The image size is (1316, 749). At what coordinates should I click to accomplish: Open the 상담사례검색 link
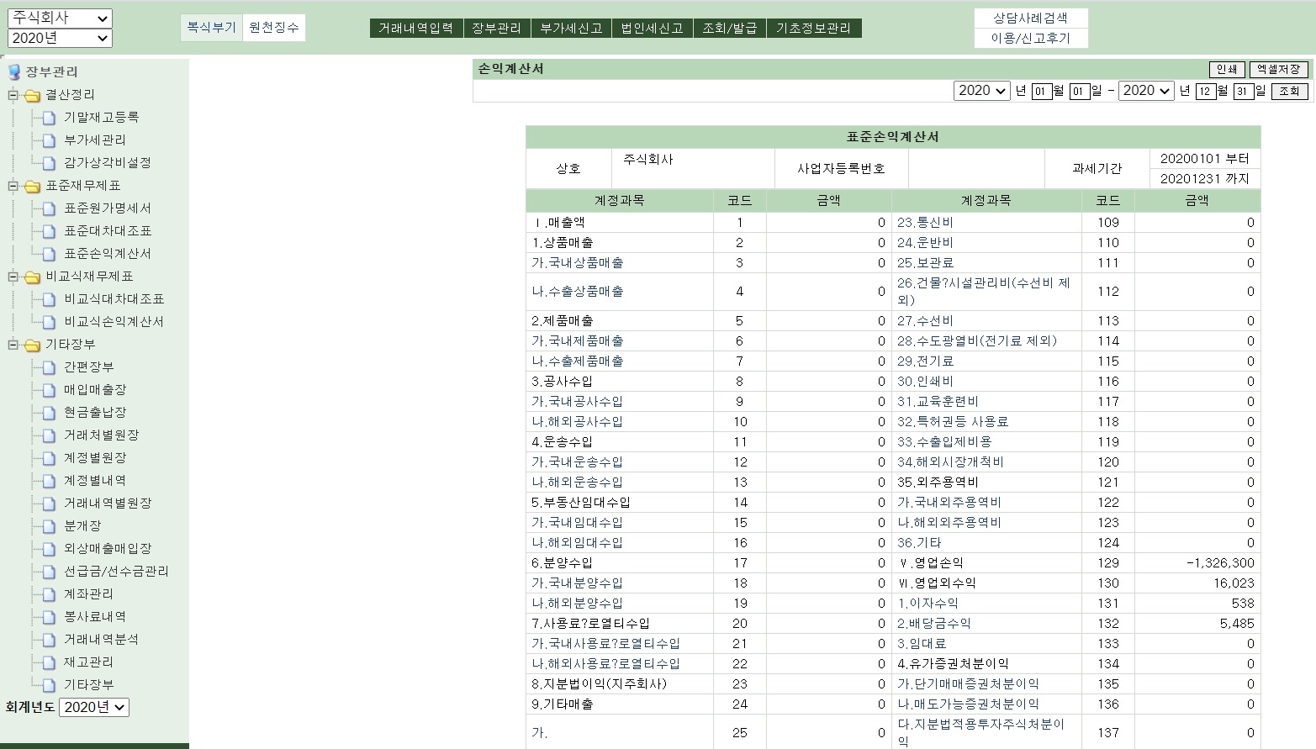[1030, 18]
